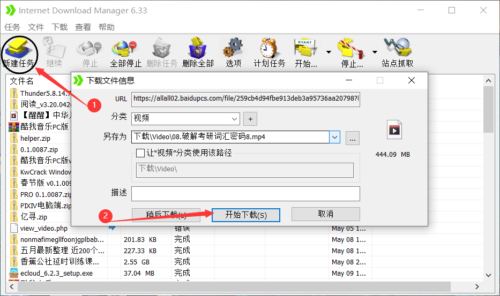Open the 帮助 menu
Screen dimensions: 500x296
coord(107,27)
